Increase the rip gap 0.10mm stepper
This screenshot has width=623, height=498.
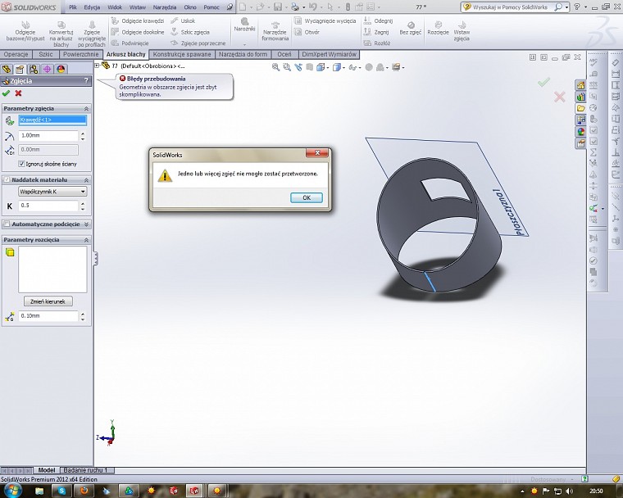pos(83,314)
